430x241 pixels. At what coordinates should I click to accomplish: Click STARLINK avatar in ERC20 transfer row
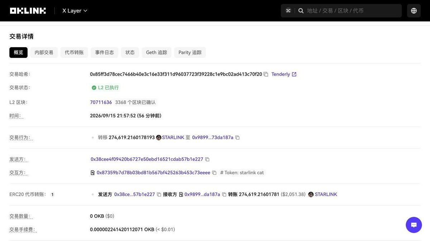[311, 195]
